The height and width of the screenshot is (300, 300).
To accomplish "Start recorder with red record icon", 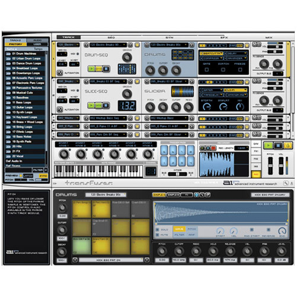I will pos(214,148).
